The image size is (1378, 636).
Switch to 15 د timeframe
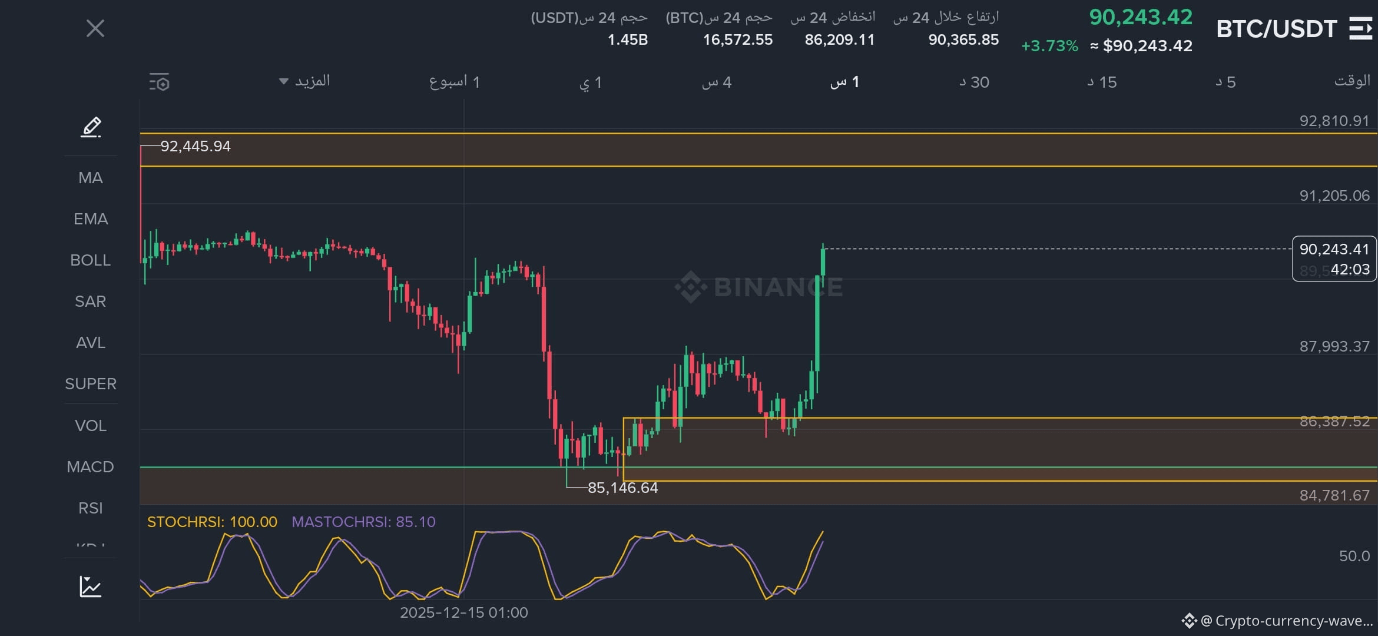pyautogui.click(x=1102, y=82)
